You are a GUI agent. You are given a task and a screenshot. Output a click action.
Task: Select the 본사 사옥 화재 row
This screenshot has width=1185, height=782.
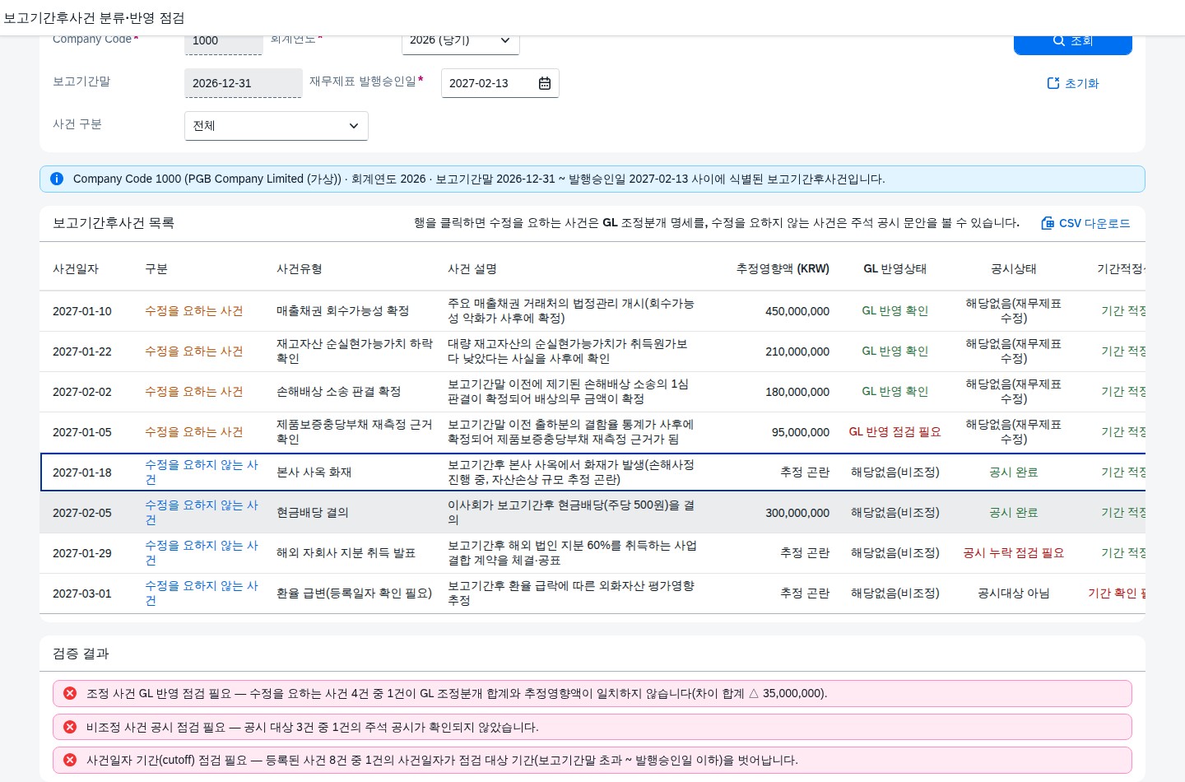point(592,472)
